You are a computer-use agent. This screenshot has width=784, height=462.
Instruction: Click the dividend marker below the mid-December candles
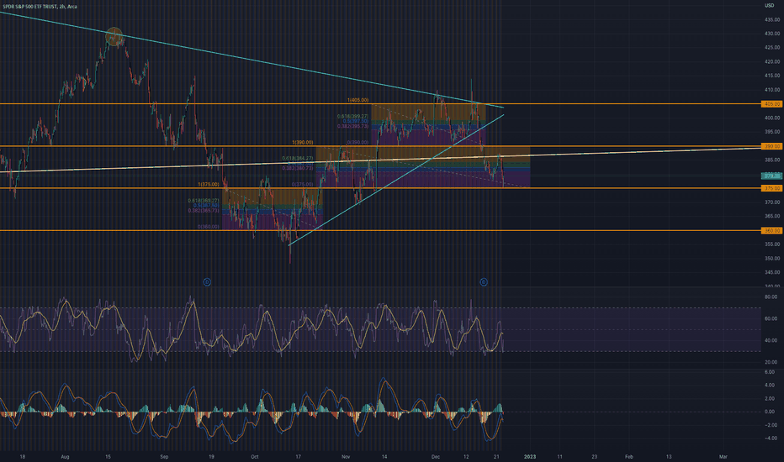[x=484, y=282]
